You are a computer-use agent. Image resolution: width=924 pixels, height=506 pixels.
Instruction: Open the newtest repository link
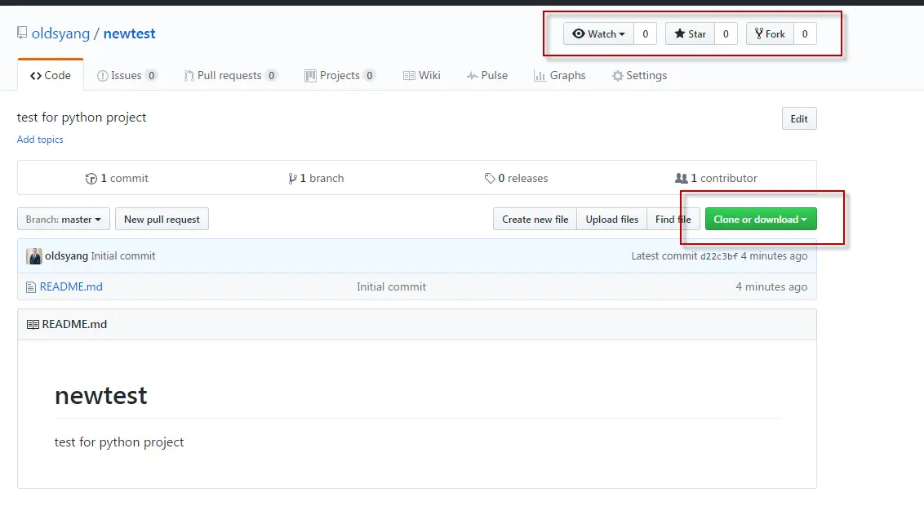click(x=129, y=33)
